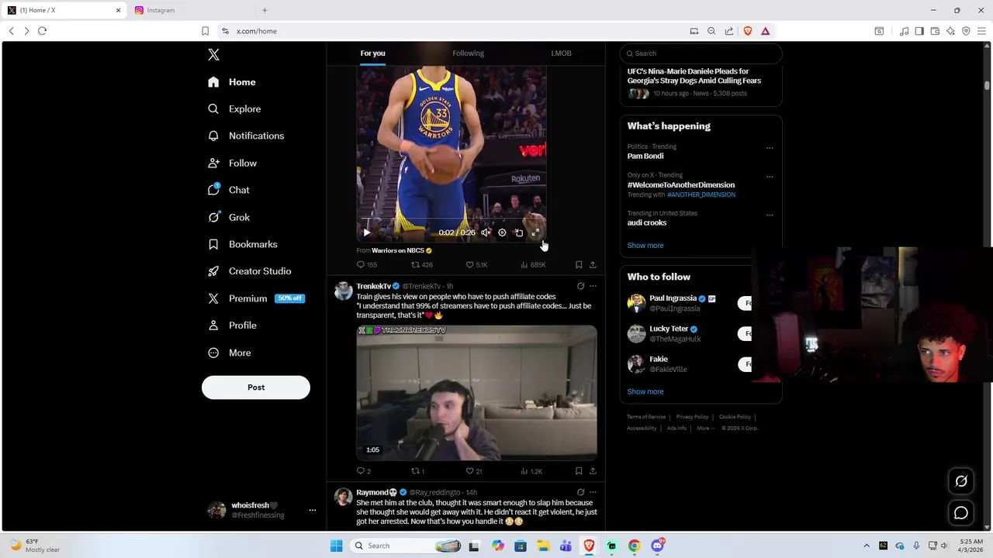993x558 pixels.
Task: Unmute the Warriors video
Action: click(486, 232)
